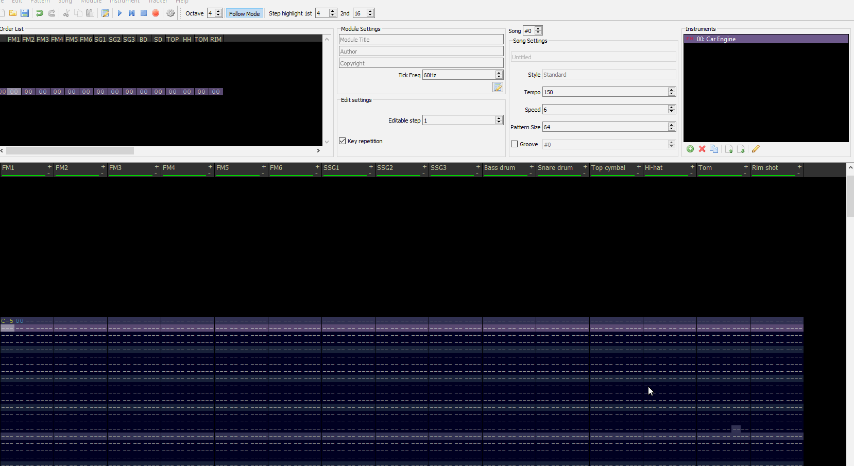This screenshot has height=466, width=854.
Task: Undo last action with the green arrow
Action: (39, 13)
